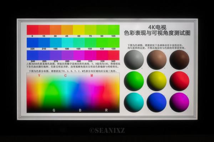Click the red 'M' label on gradient map
This screenshot has height=142, width=214.
pos(92,76)
